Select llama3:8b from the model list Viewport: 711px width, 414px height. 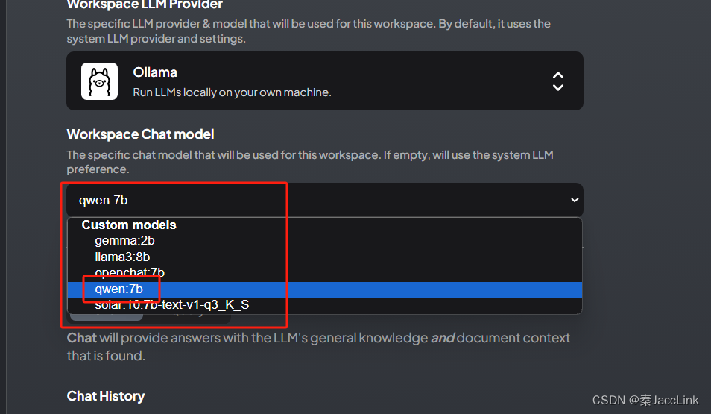(x=325, y=257)
